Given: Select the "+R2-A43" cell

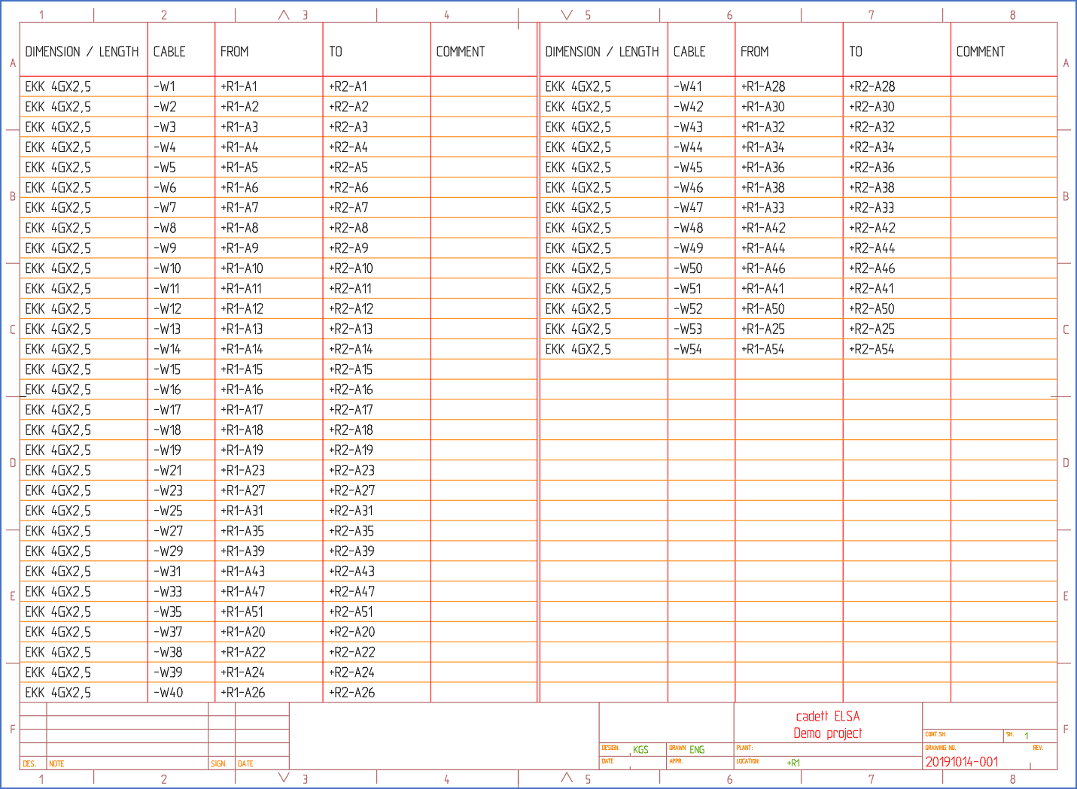Looking at the screenshot, I should click(x=351, y=572).
